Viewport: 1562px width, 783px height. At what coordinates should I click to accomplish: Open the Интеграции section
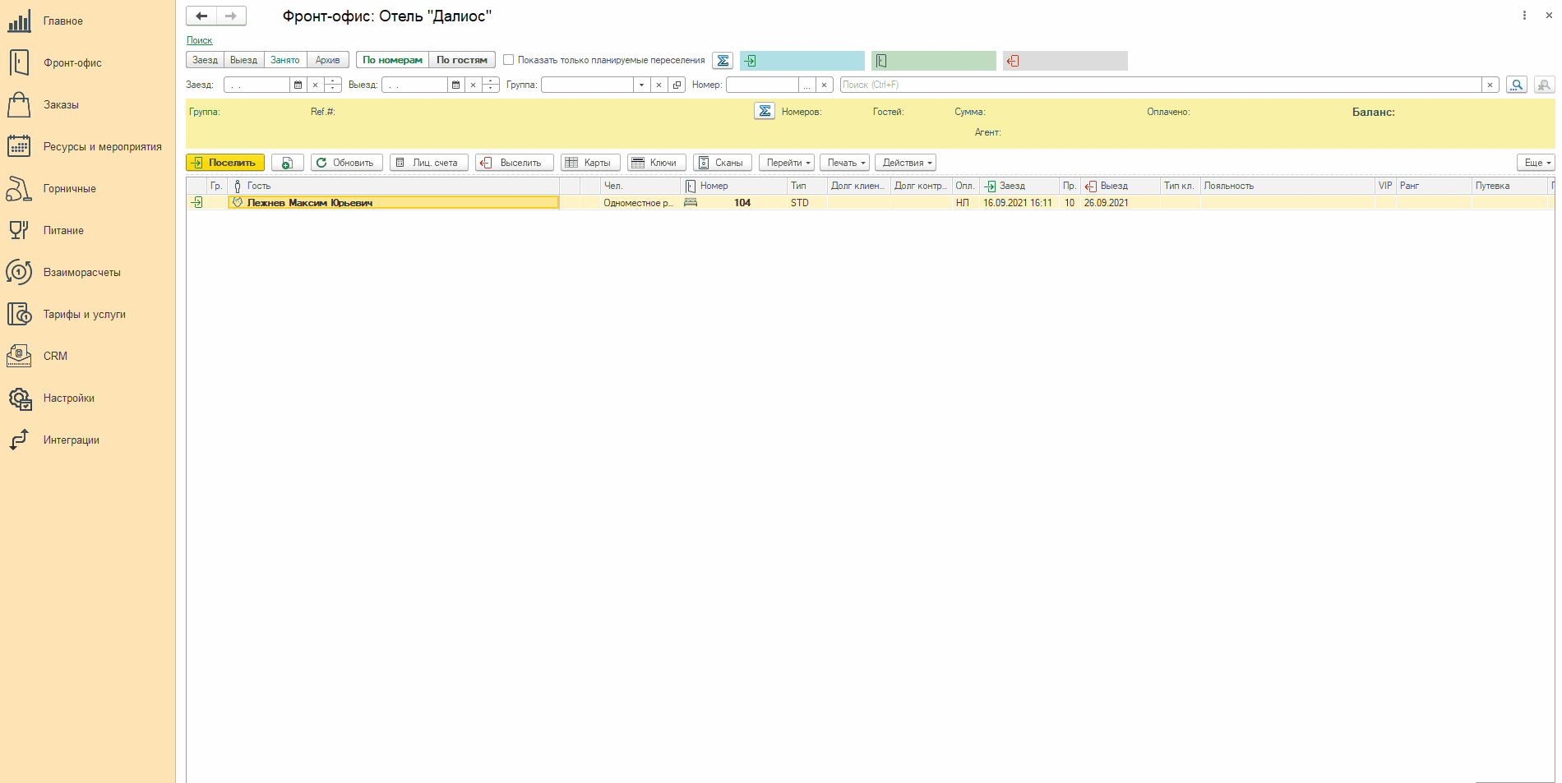click(71, 440)
